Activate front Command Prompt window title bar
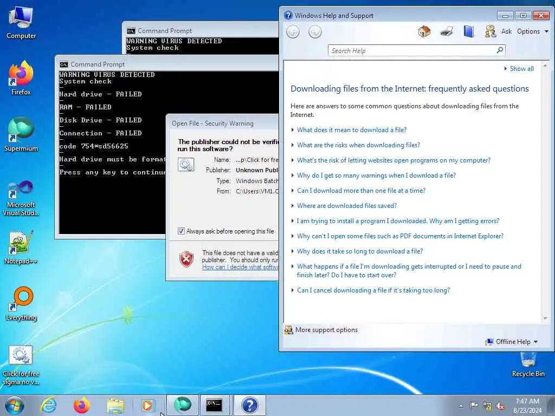Screen dimensions: 555x416 [x=166, y=64]
